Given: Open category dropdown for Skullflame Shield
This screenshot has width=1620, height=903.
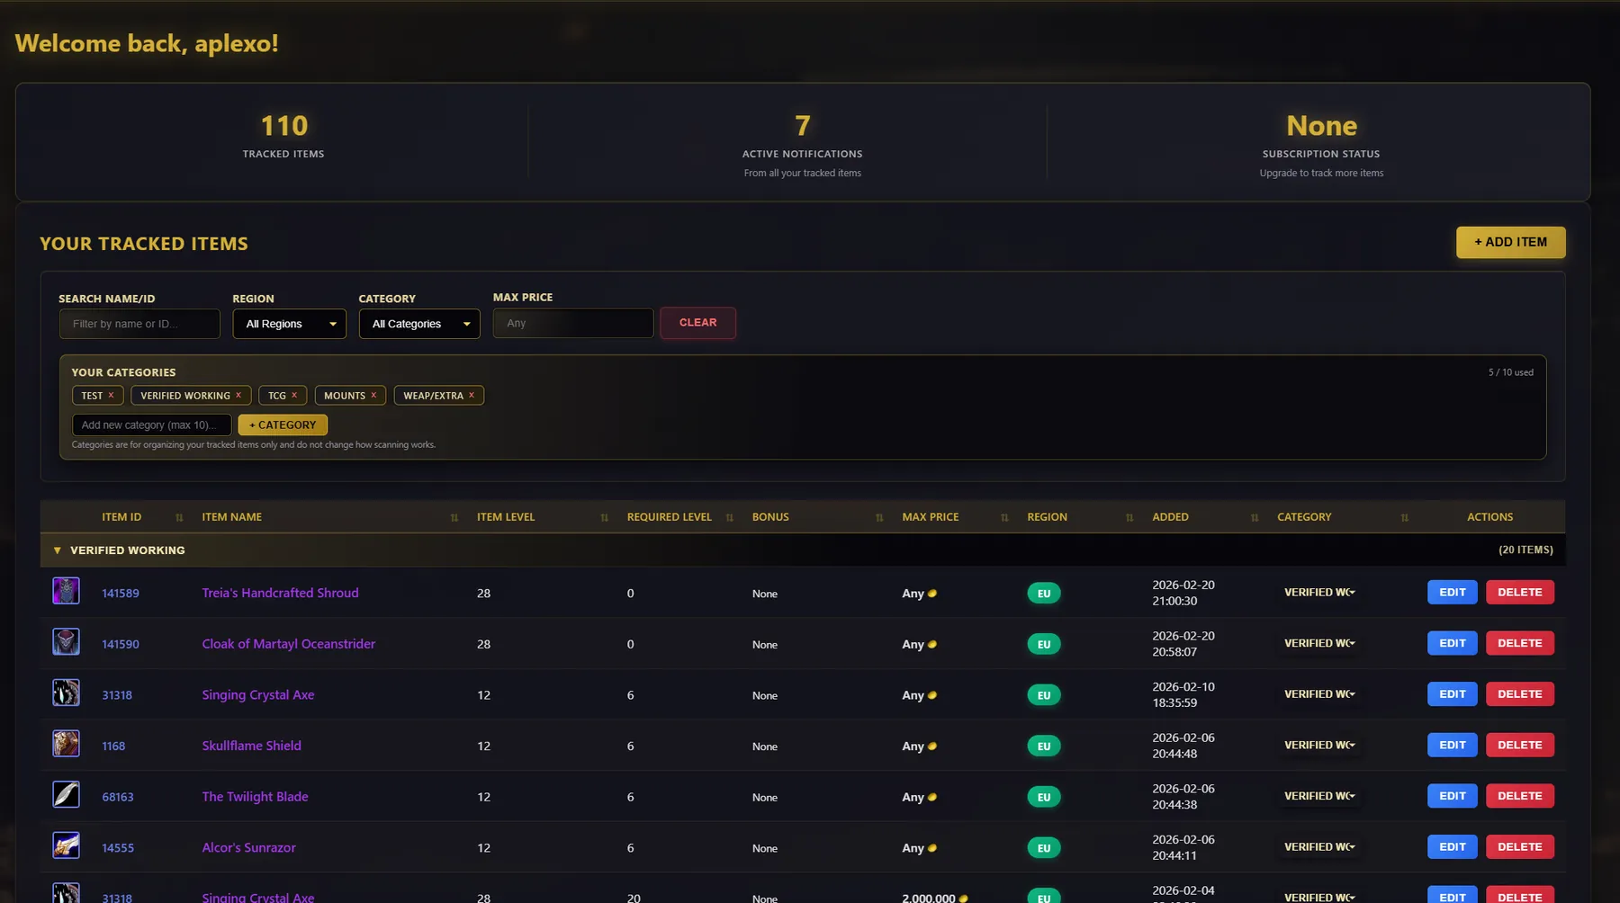Looking at the screenshot, I should (x=1319, y=746).
